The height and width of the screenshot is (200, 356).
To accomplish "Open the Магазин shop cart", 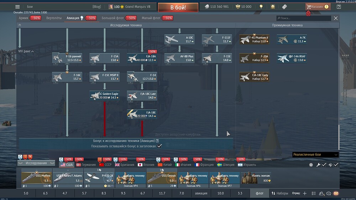I will click(317, 7).
